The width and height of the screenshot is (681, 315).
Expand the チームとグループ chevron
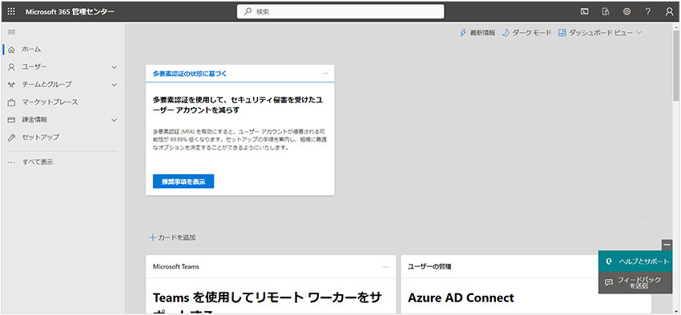coord(115,85)
